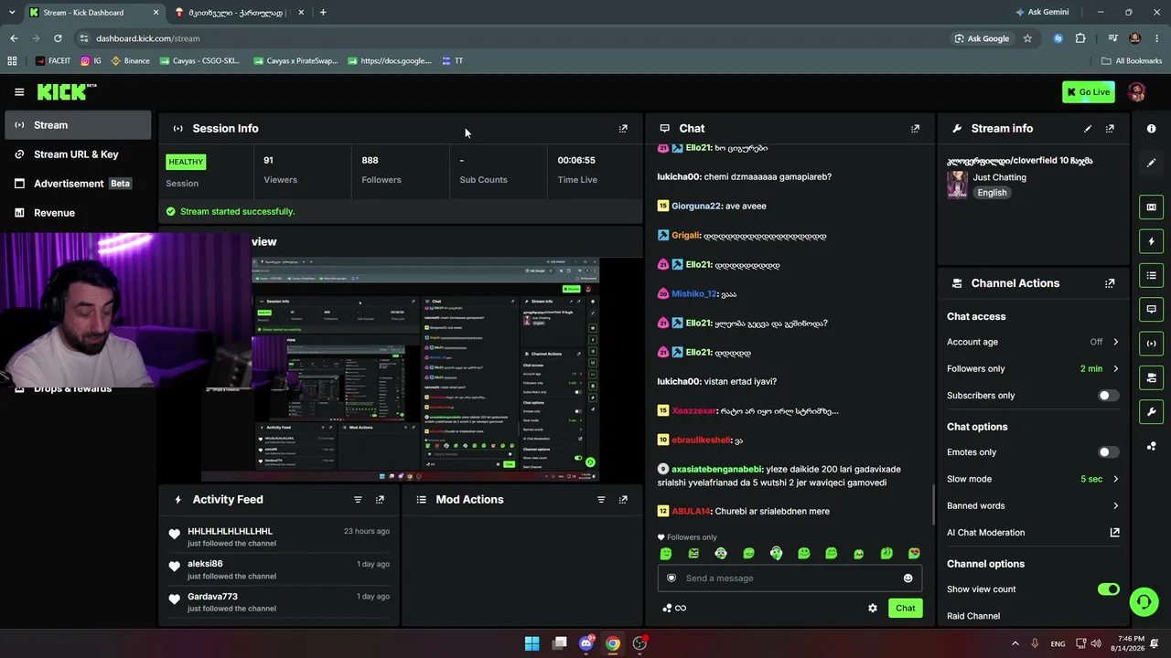Click Raid Channel under Channel options
Viewport: 1171px width, 658px height.
point(973,617)
